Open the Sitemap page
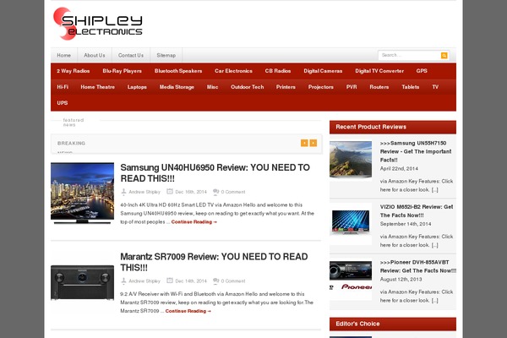This screenshot has height=338, width=507. pyautogui.click(x=166, y=55)
